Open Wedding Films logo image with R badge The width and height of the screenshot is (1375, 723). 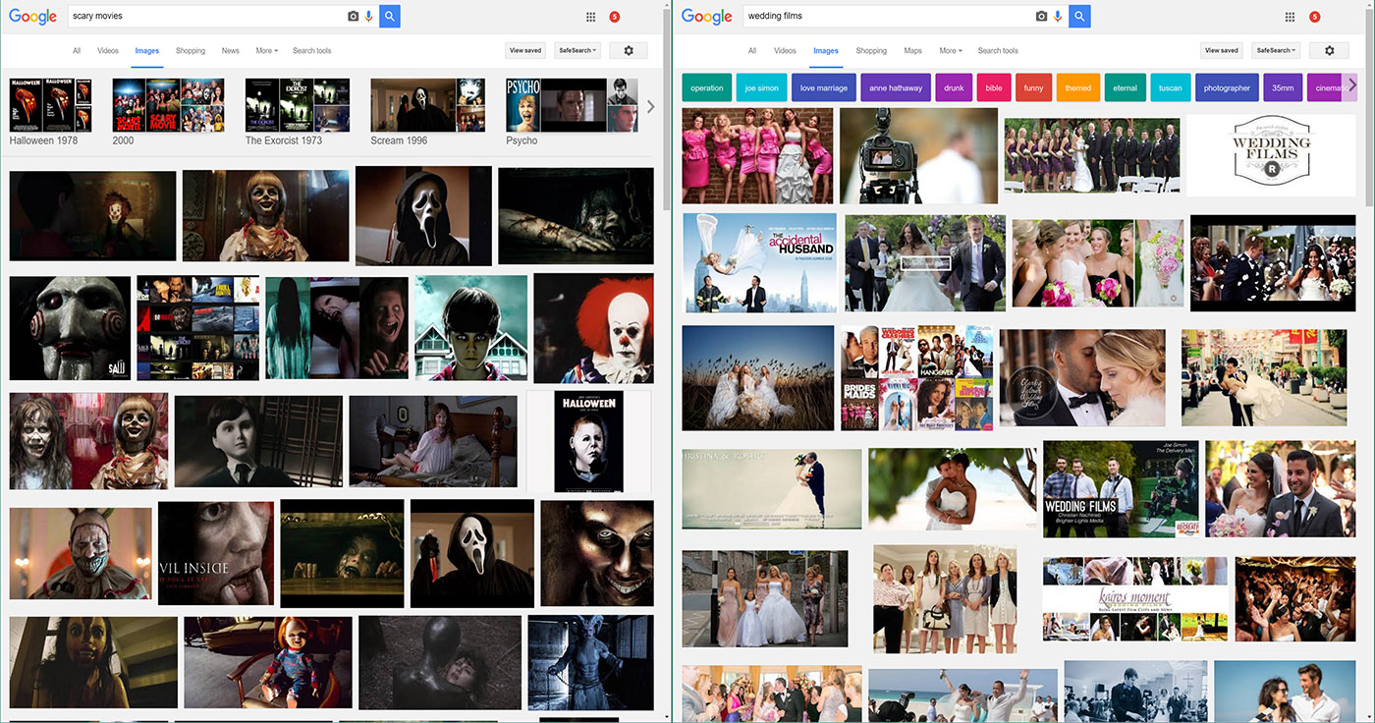tap(1271, 155)
